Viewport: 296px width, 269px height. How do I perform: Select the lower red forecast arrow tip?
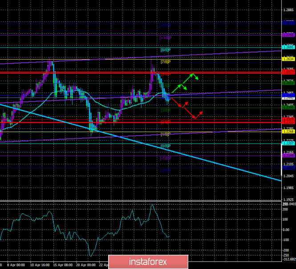pos(195,118)
